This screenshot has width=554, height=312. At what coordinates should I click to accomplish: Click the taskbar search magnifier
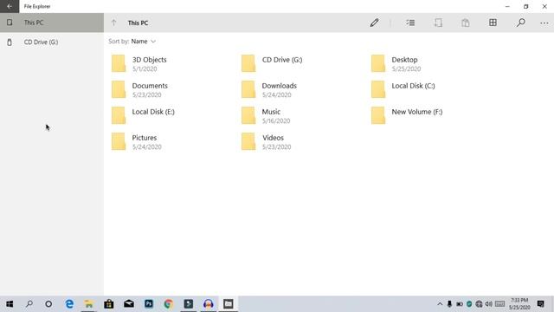coord(29,304)
